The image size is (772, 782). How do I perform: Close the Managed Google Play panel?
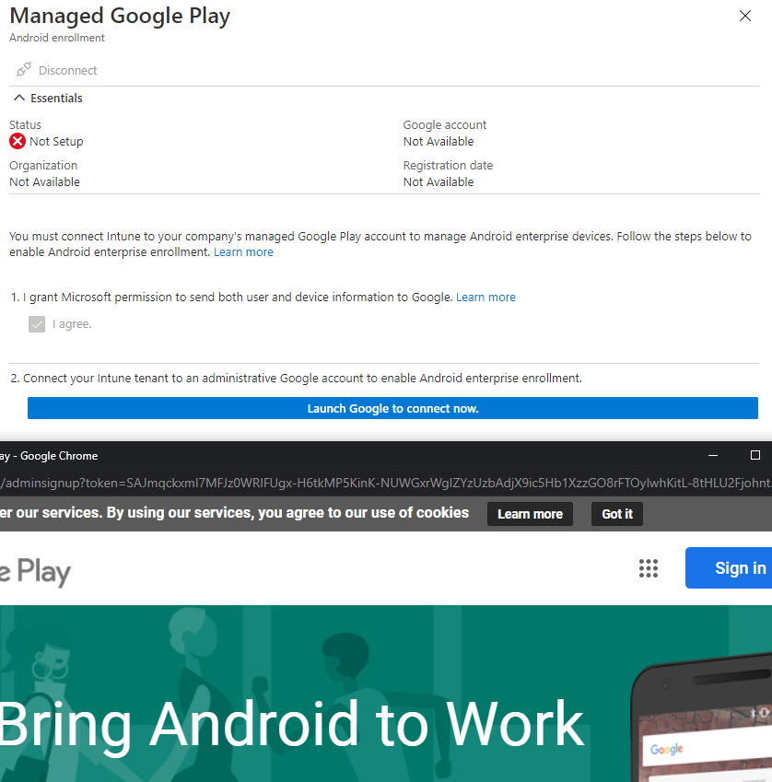[x=745, y=16]
